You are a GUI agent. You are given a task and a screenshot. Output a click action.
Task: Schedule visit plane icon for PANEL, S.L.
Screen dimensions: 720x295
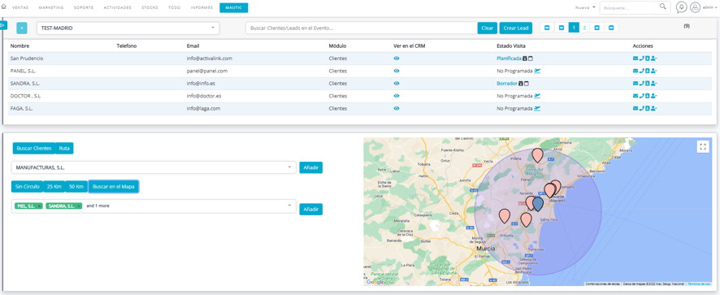[537, 71]
